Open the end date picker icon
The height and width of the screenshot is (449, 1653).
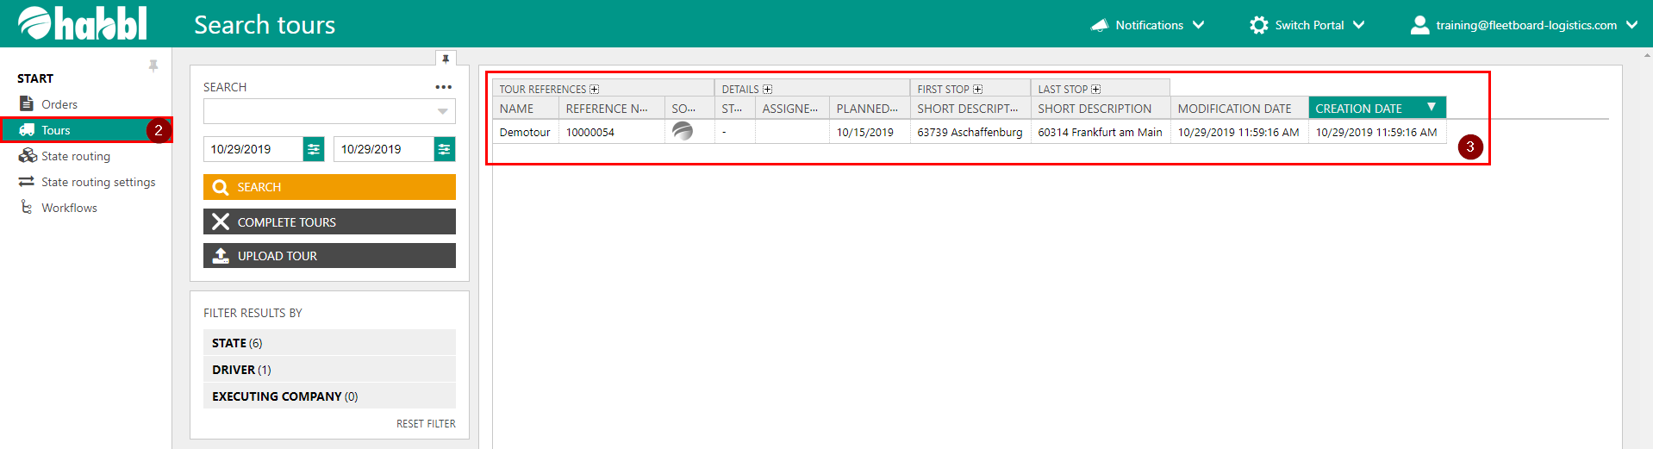(444, 149)
